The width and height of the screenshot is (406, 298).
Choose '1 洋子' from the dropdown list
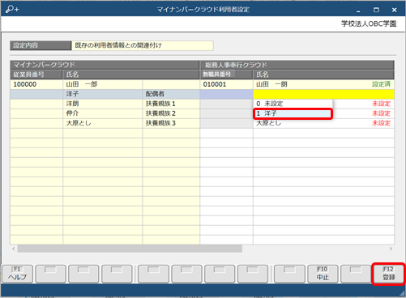tap(293, 113)
